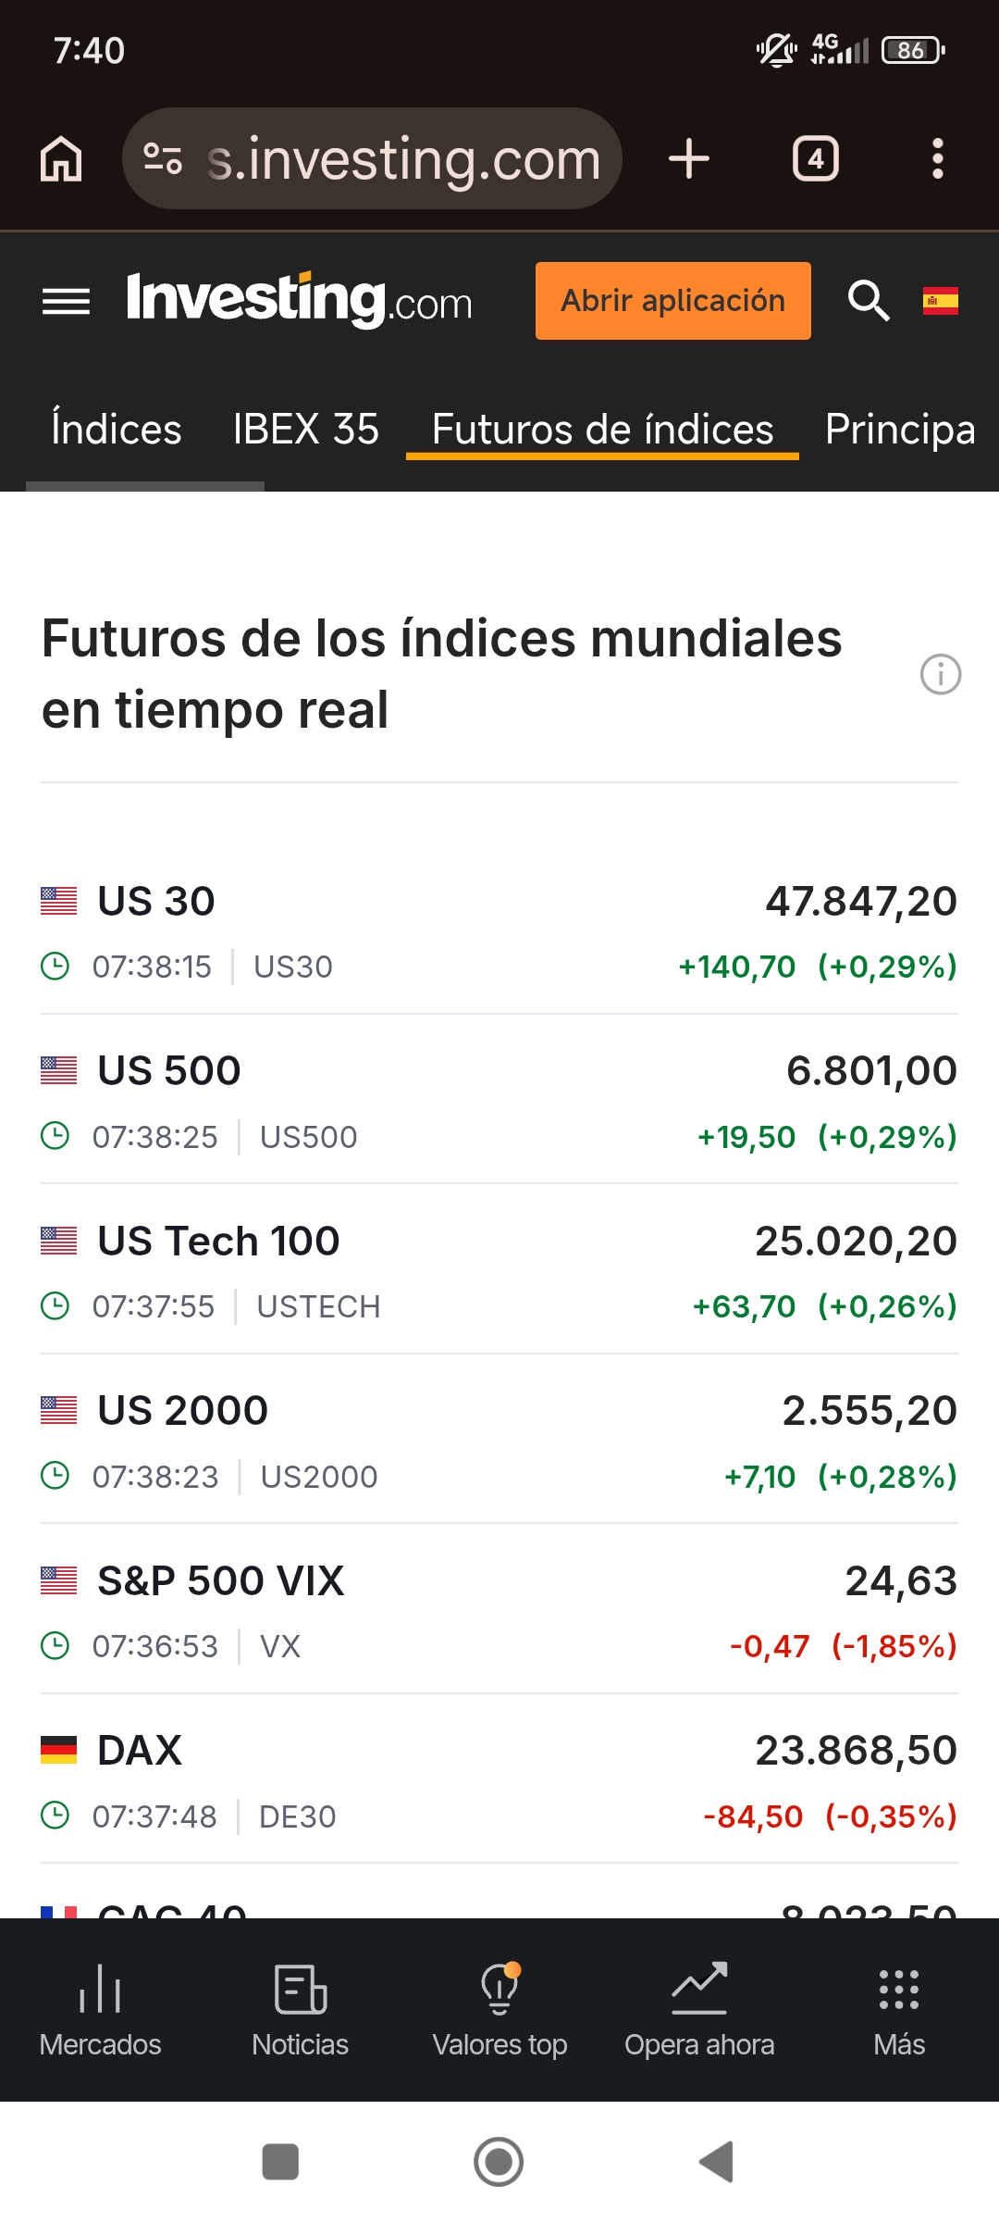Tap Opera ahora in bottom bar
Viewport: 999px width, 2222px height.
pos(699,2011)
